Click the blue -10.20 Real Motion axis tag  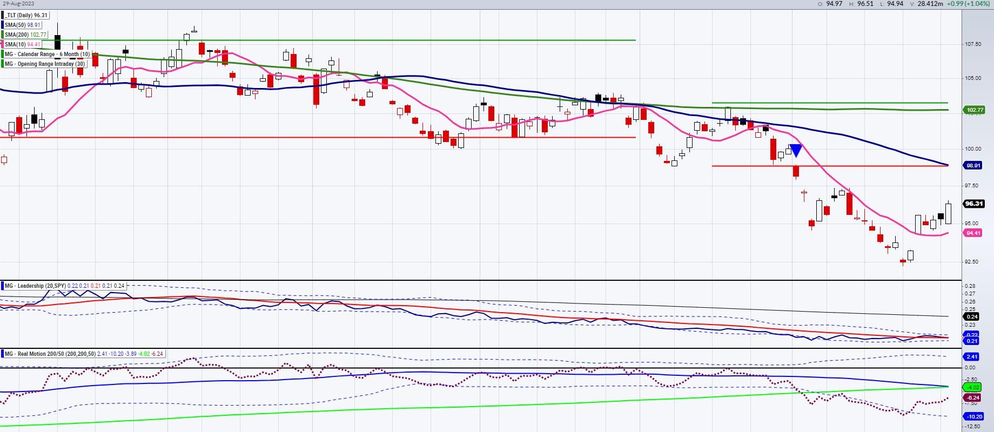tap(973, 416)
